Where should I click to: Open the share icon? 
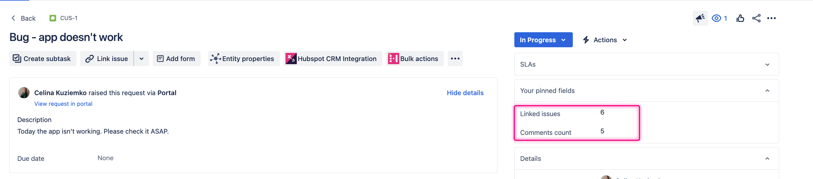coord(756,18)
